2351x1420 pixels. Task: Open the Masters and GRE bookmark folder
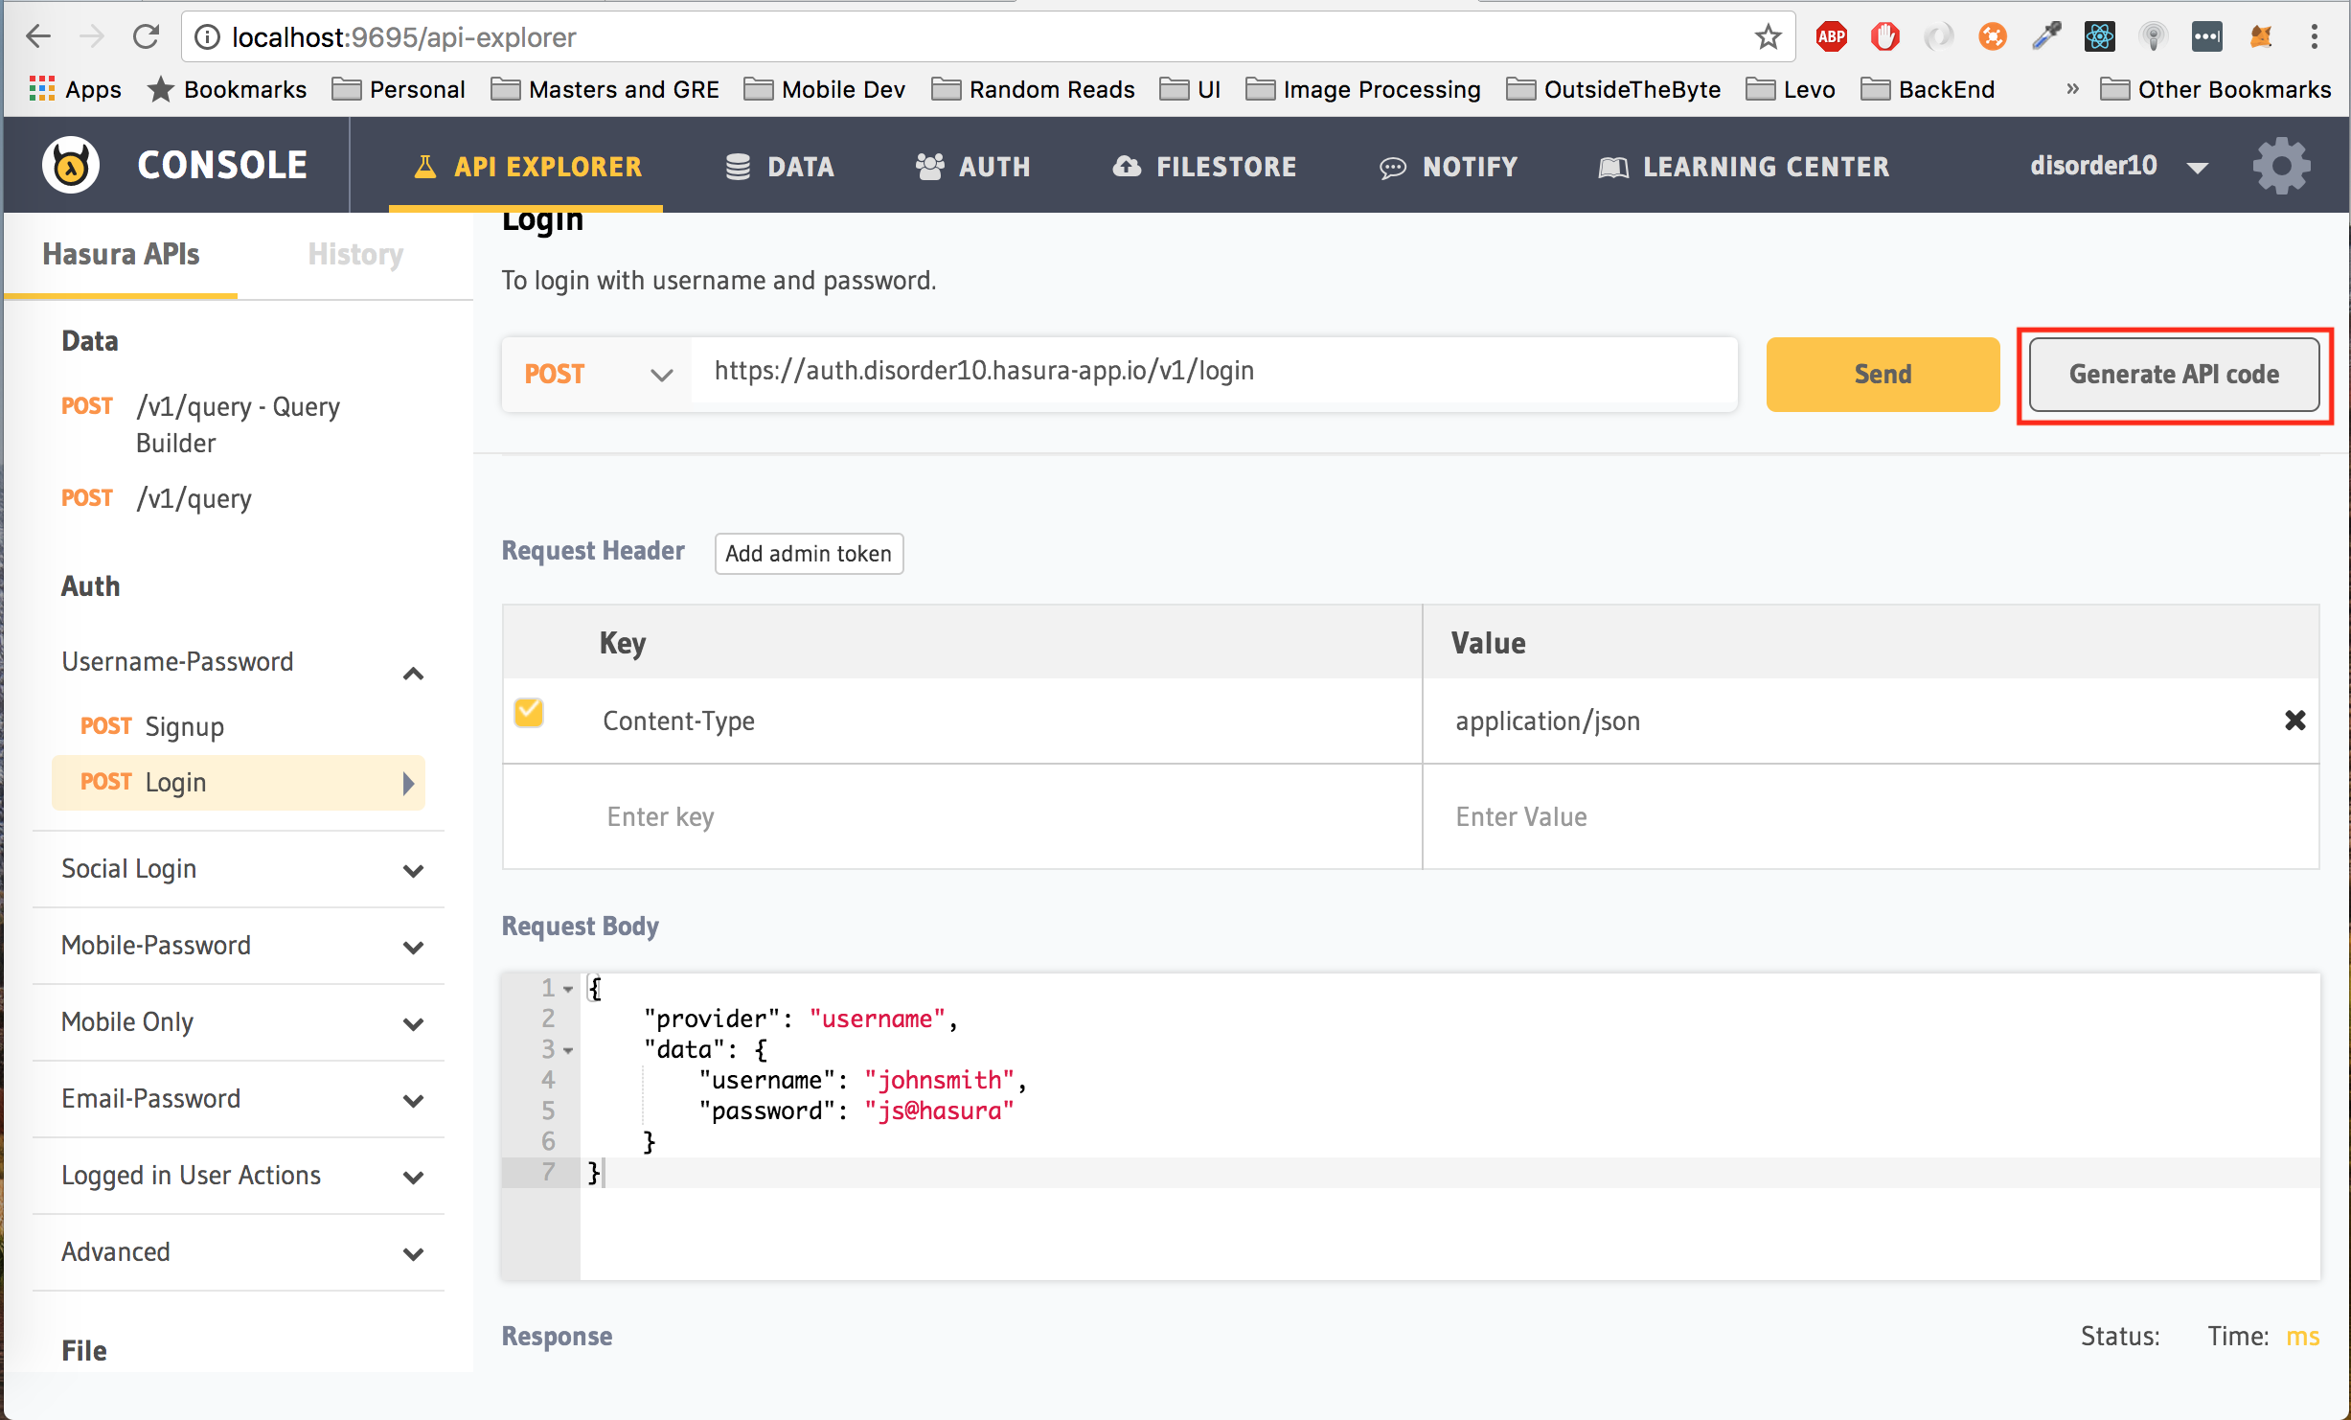(605, 89)
